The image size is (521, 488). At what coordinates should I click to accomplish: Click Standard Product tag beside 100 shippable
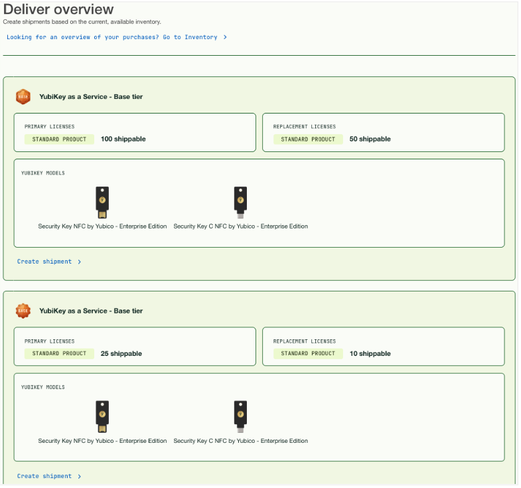(60, 139)
